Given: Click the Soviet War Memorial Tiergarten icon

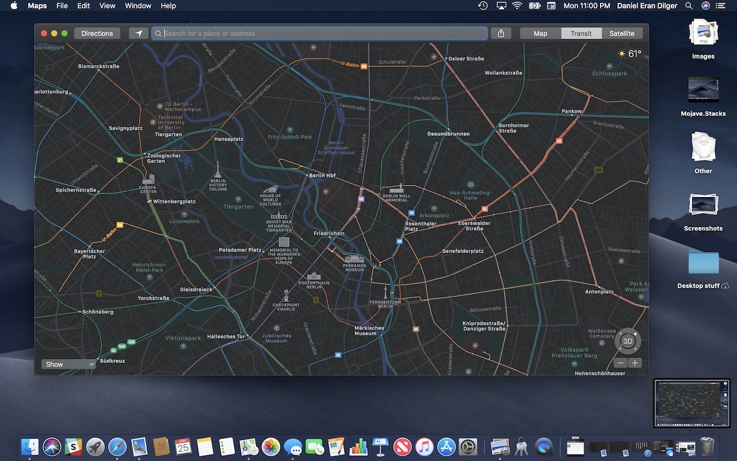Looking at the screenshot, I should click(279, 215).
